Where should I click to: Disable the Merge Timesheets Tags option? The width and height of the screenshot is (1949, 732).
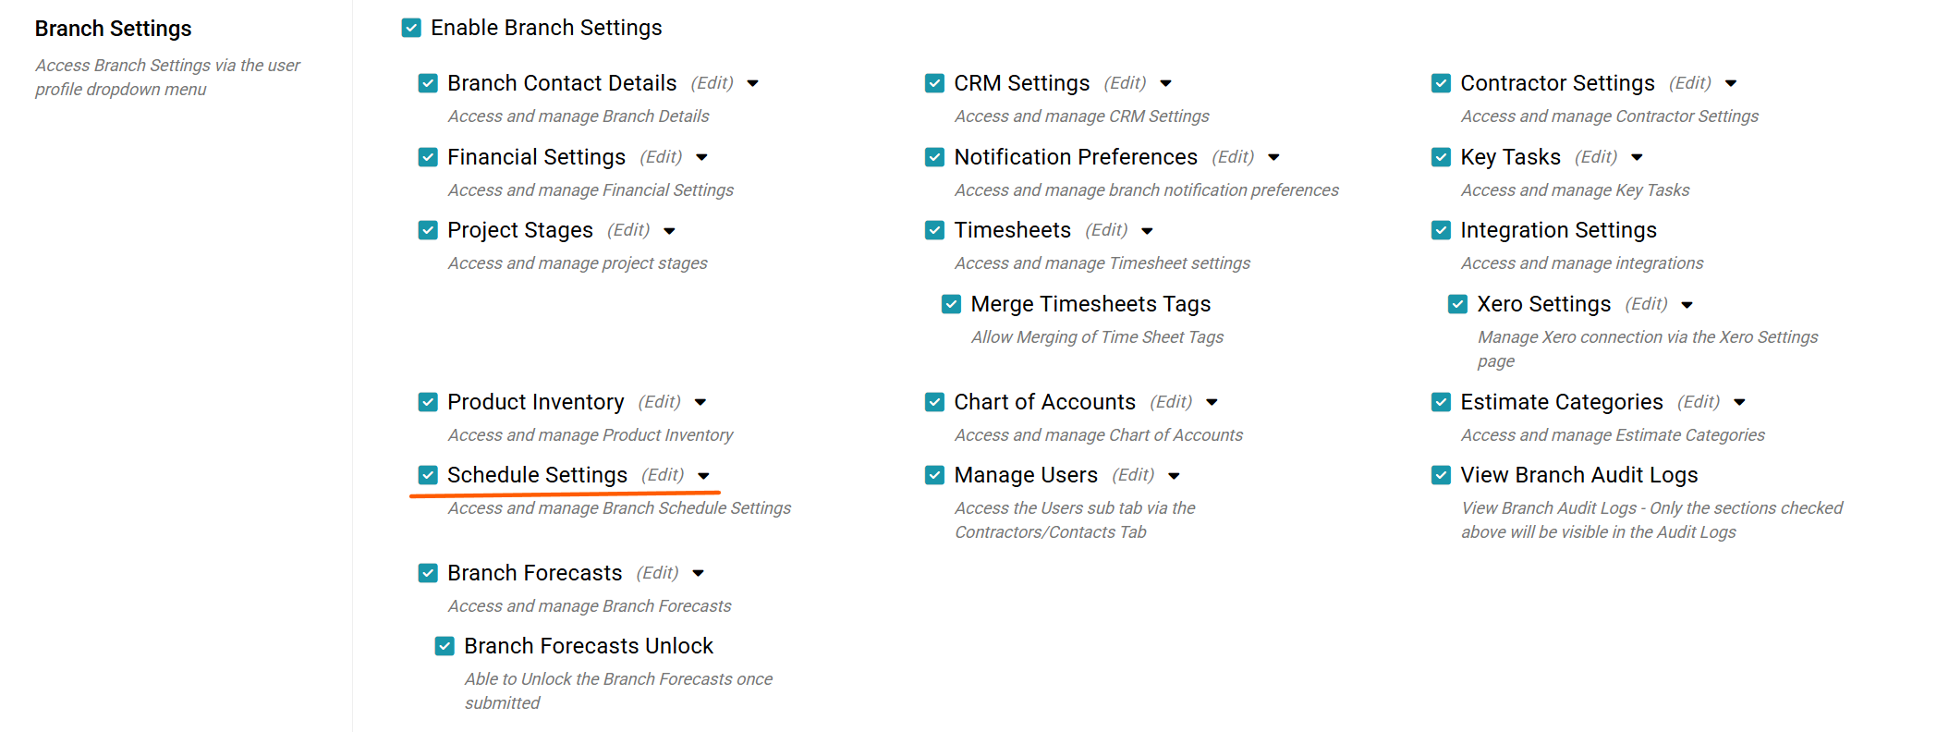click(x=951, y=304)
